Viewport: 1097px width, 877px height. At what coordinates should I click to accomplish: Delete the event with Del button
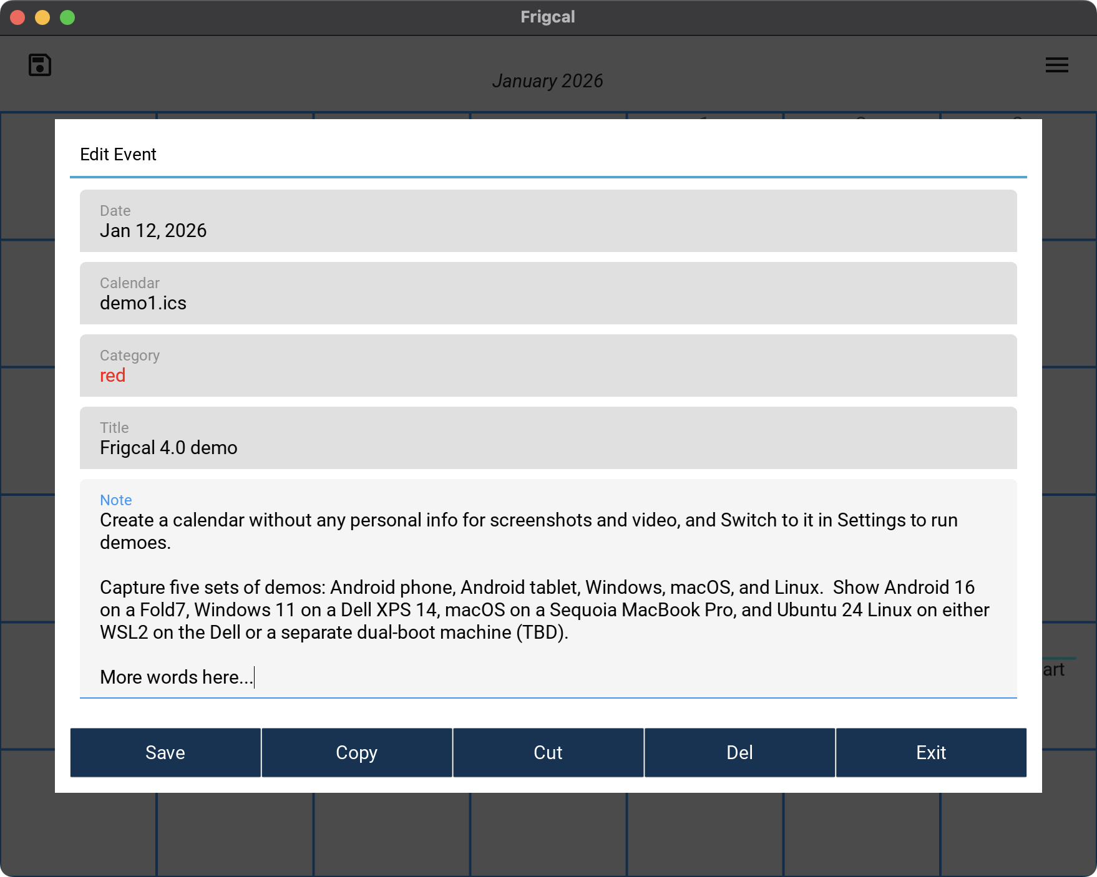[x=740, y=752]
